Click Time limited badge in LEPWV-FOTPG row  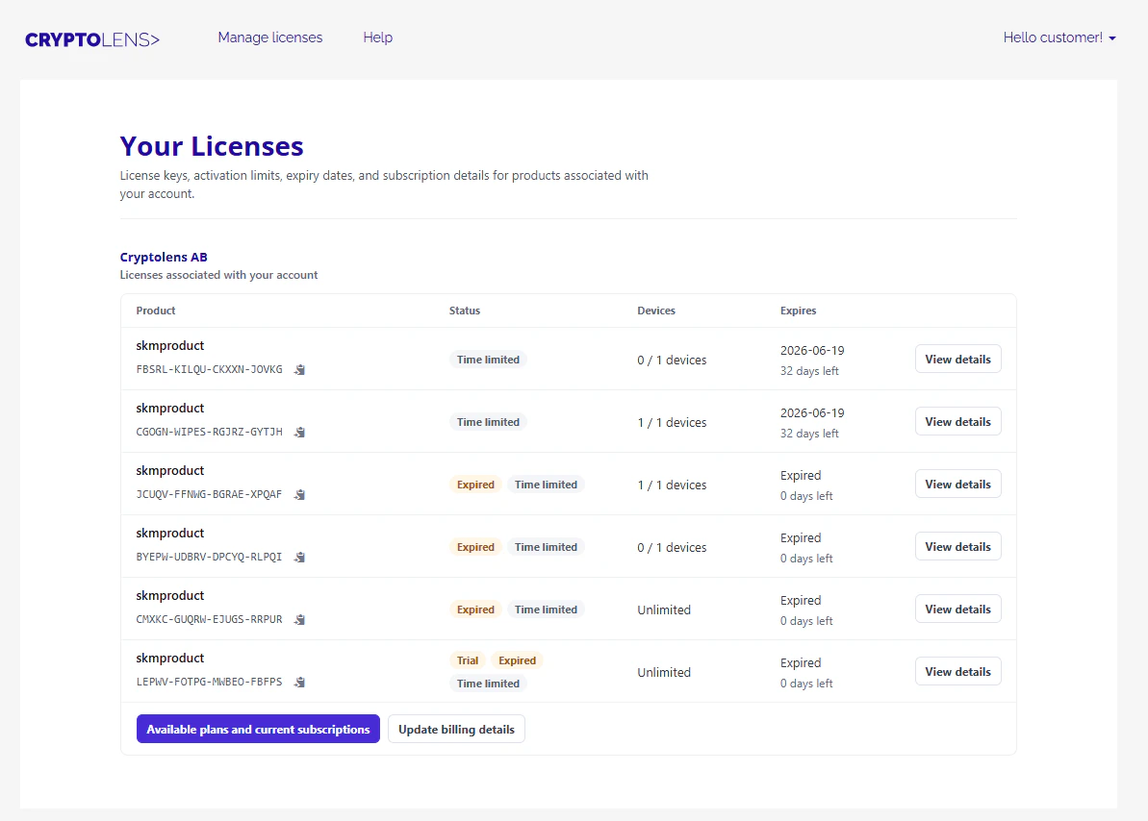(488, 684)
